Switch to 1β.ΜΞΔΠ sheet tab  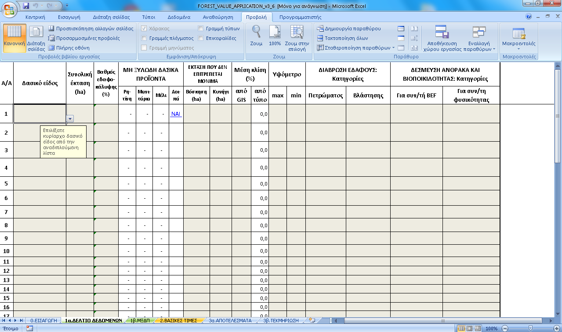140,321
